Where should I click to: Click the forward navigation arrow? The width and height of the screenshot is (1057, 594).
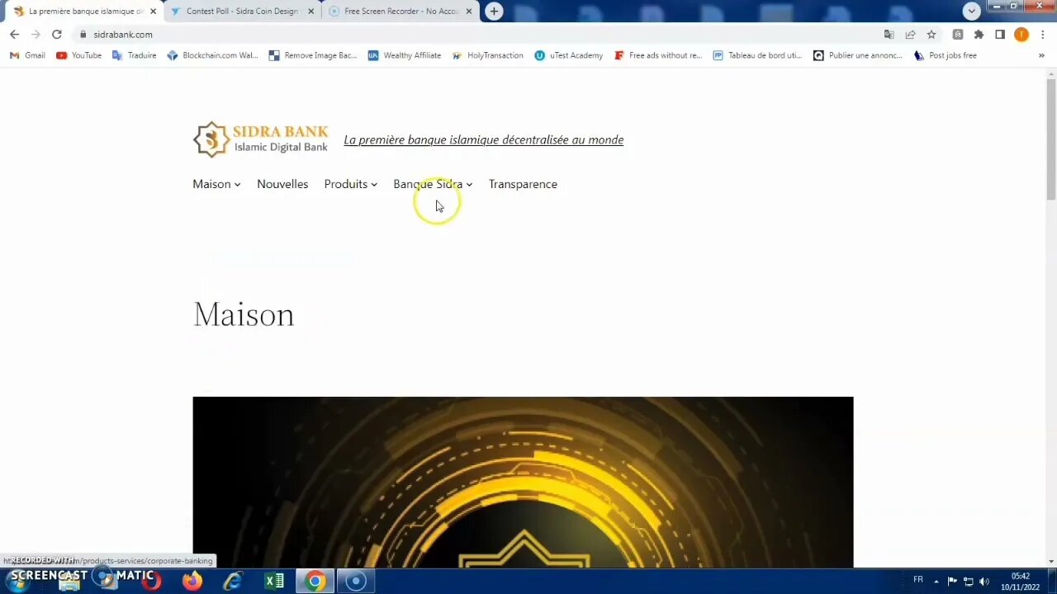click(x=36, y=35)
